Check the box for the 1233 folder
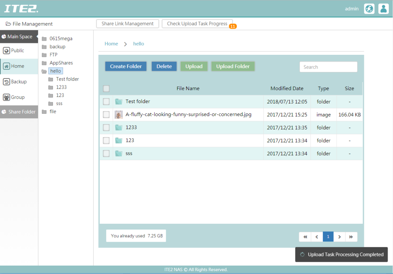This screenshot has width=393, height=274. [x=106, y=128]
